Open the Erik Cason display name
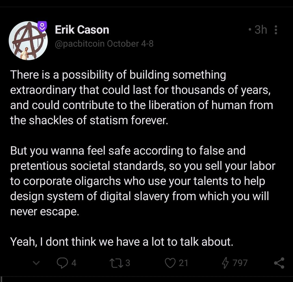Viewport: 293px width, 282px height. pos(82,30)
